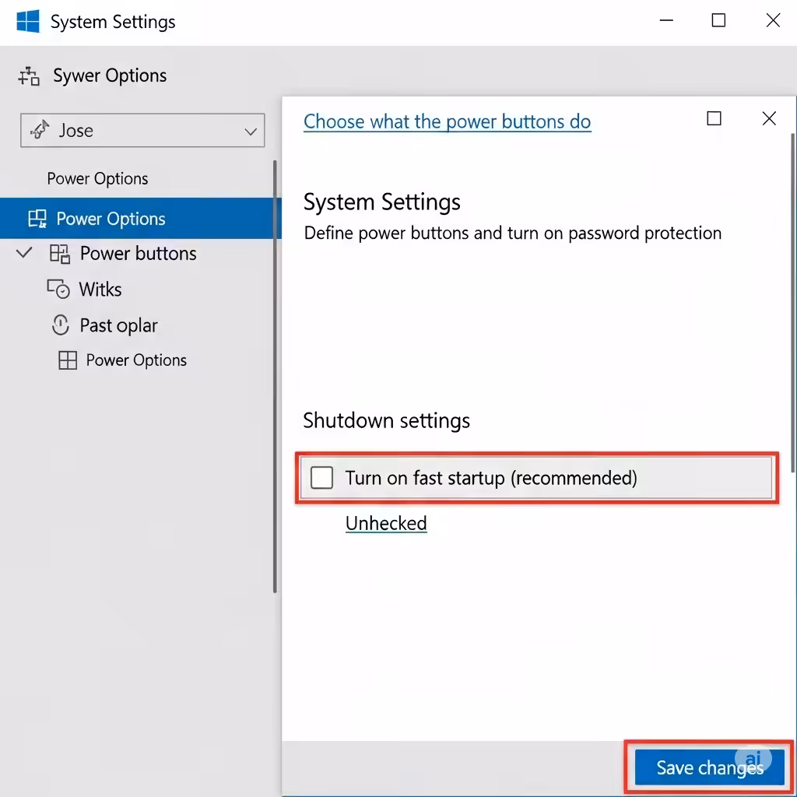Tick the Turn on fast startup checkbox
Viewport: 797px width, 797px height.
pyautogui.click(x=321, y=478)
